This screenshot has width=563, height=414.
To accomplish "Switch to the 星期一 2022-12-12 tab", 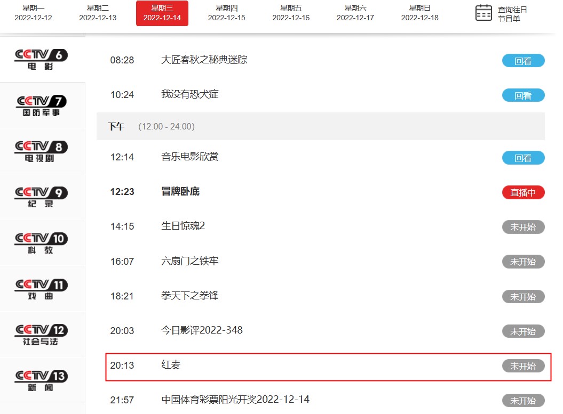I will (x=34, y=13).
